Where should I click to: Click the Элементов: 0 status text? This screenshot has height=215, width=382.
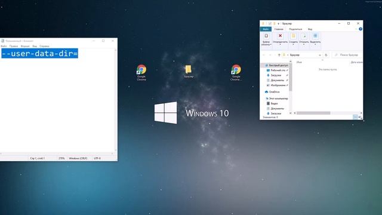[270, 117]
